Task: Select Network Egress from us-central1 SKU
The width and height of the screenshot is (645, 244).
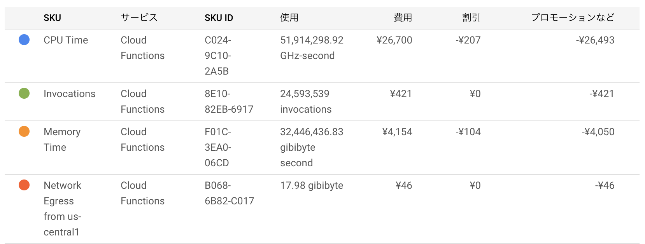Action: 63,209
